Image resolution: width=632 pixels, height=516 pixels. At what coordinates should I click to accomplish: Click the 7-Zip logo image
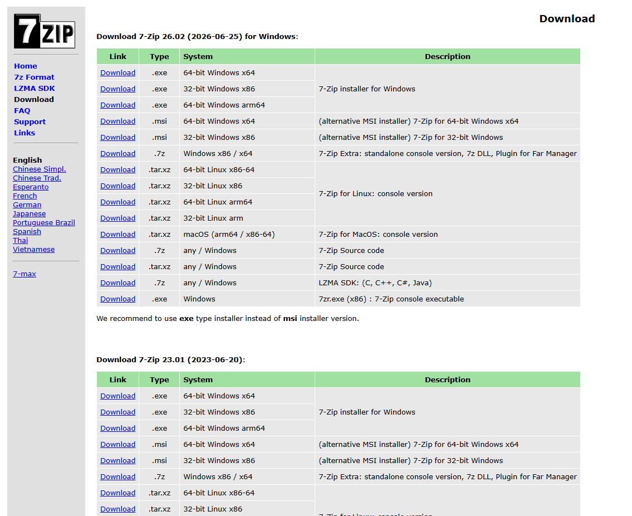[45, 31]
